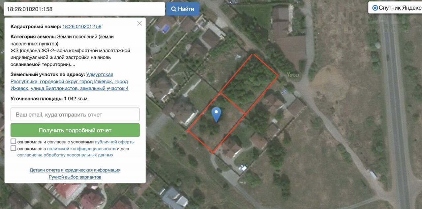Check the публичной оферты agreement checkbox
Viewport: 422px width, 209px height.
point(14,142)
